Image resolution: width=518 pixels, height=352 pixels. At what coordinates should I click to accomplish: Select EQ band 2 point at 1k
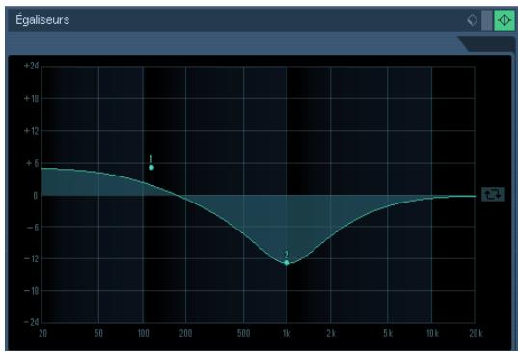[x=286, y=263]
